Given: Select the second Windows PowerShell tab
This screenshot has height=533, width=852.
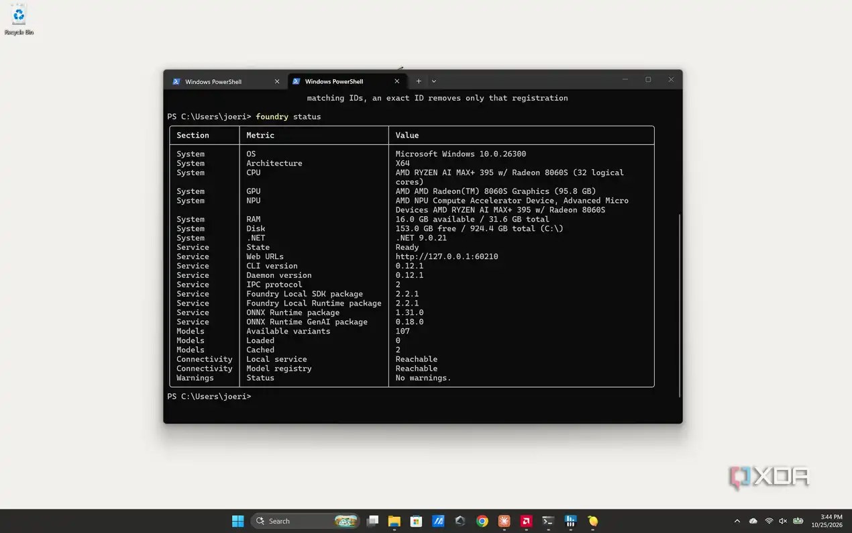Looking at the screenshot, I should pos(346,81).
